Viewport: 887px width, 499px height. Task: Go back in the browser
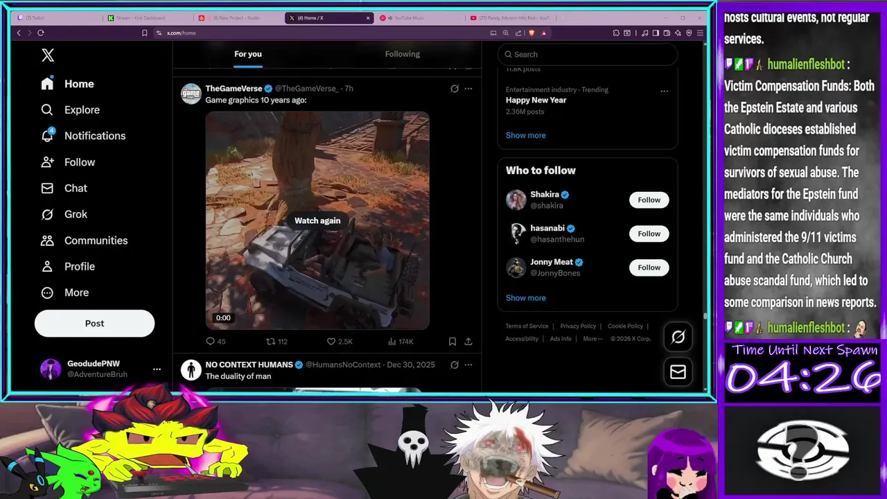[x=19, y=33]
